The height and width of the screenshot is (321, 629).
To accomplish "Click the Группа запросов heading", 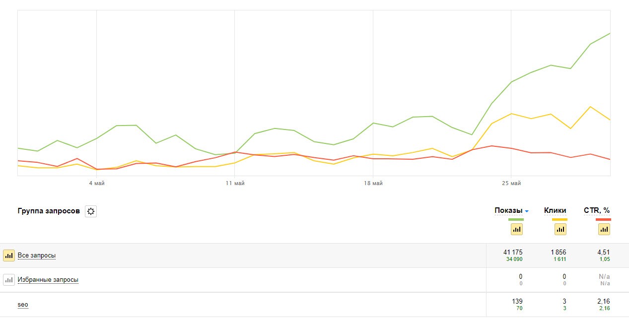I will pyautogui.click(x=49, y=211).
